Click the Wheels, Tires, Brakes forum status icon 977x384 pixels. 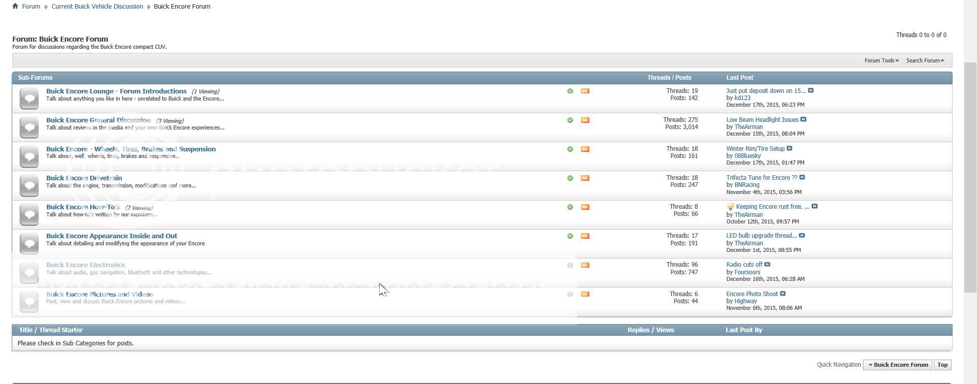coord(29,156)
